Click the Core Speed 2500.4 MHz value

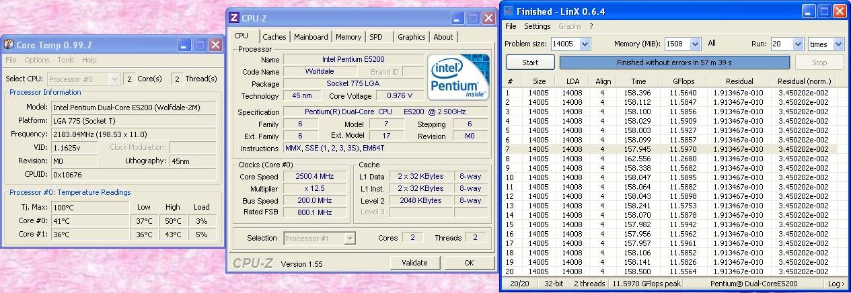(314, 177)
